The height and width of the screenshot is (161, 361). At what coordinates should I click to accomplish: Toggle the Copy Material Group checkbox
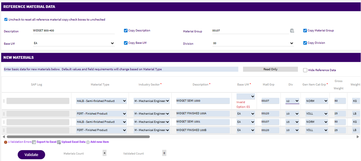tap(305, 30)
